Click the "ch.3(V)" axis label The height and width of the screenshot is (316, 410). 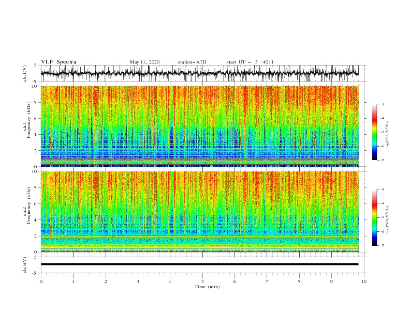[x=25, y=265]
